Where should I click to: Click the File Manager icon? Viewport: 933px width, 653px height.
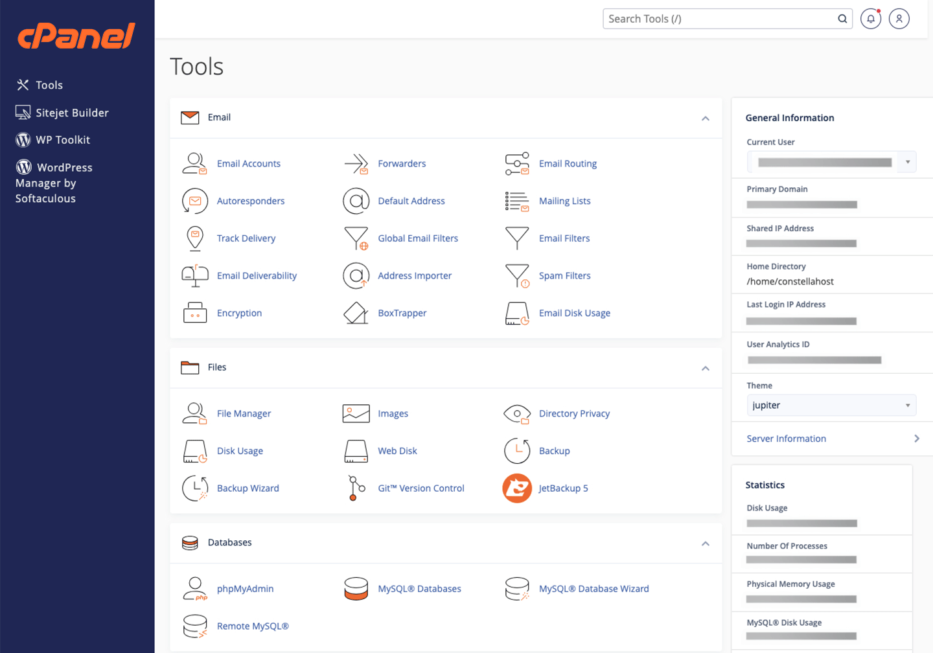click(x=194, y=413)
